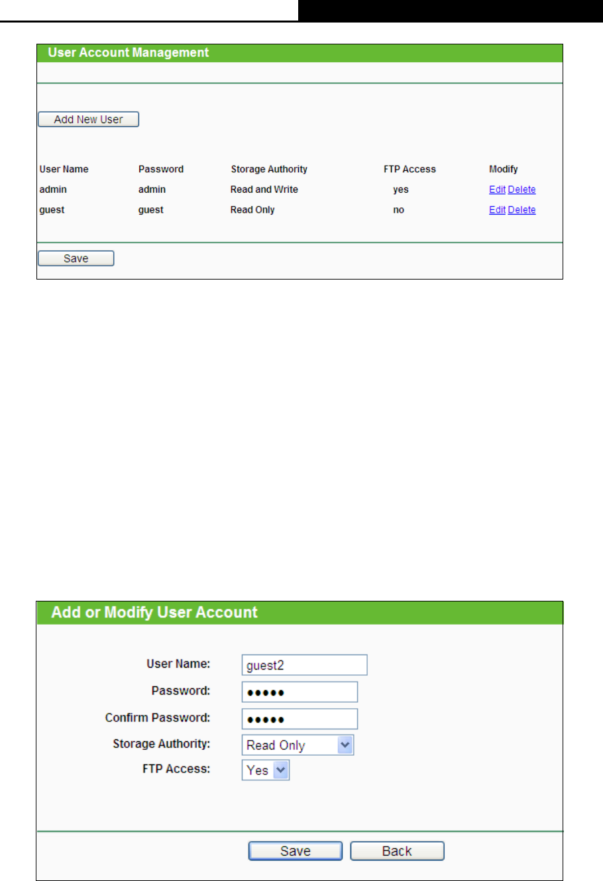Screen dimensions: 603x881
Task: Edit the admin user account
Action: [496, 189]
